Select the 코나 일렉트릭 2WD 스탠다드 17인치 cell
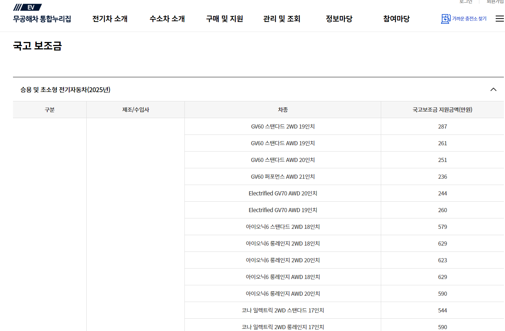Image resolution: width=505 pixels, height=331 pixels. click(x=283, y=310)
